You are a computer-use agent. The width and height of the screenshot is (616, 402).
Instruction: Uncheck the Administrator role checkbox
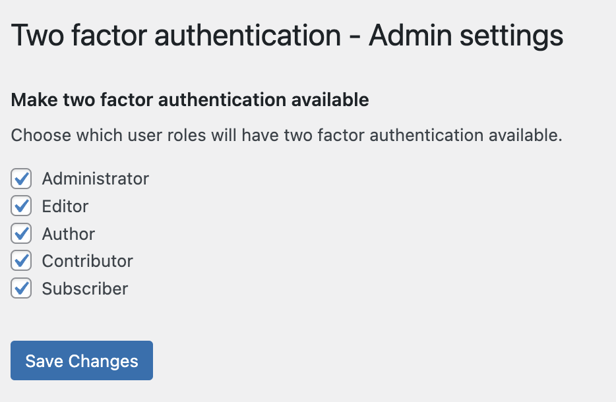click(21, 179)
